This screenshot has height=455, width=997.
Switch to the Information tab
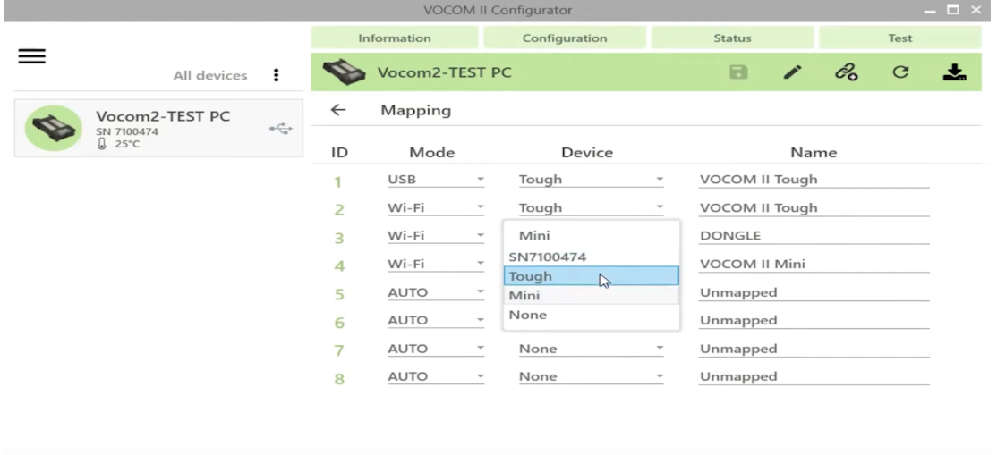[394, 38]
